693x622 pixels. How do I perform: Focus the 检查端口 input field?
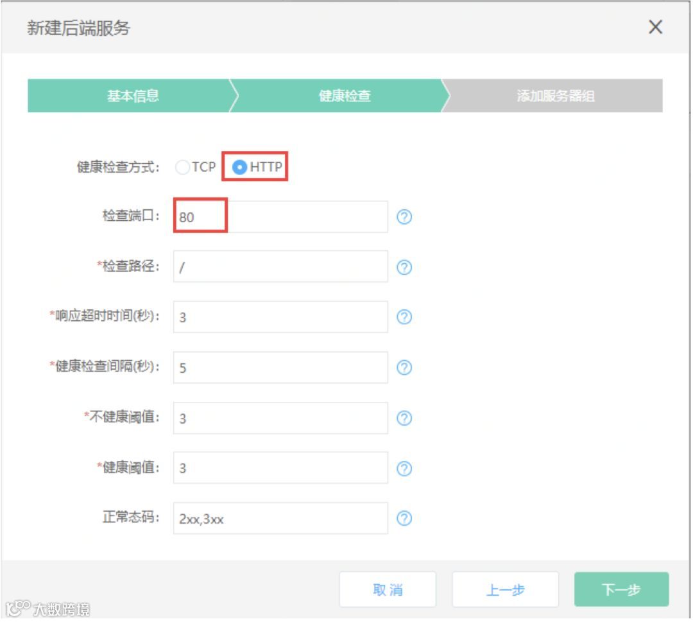point(280,216)
